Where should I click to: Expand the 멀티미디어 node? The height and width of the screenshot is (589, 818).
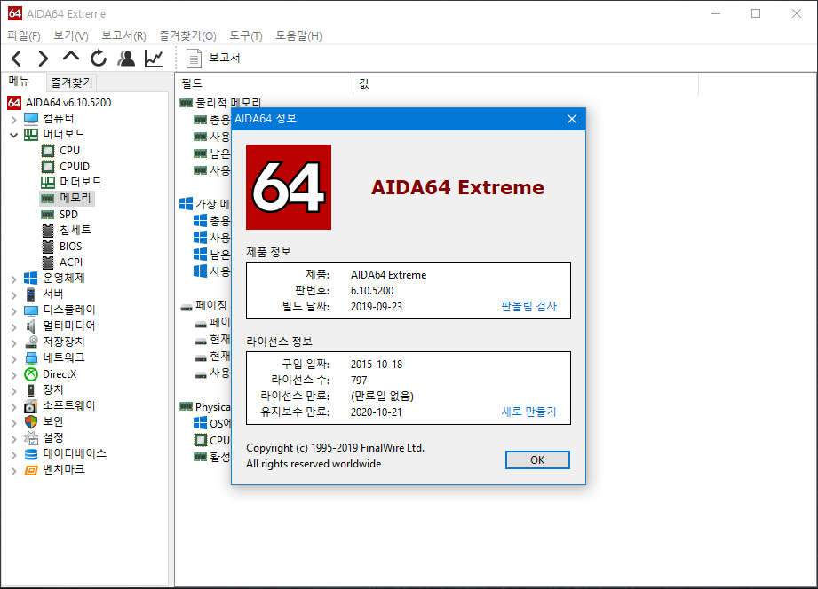(x=13, y=326)
